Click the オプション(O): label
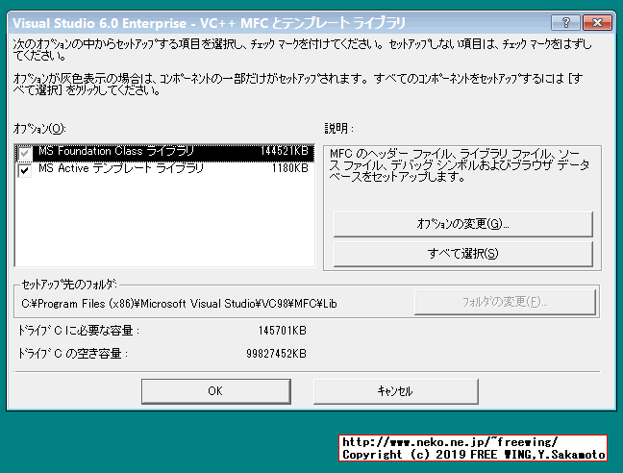Screen dimensions: 623x473 point(39,129)
